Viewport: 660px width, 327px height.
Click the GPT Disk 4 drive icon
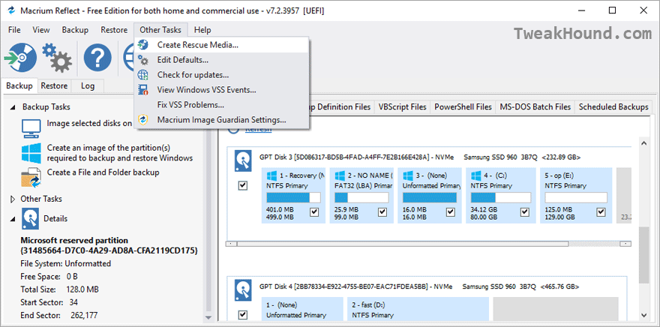(243, 290)
